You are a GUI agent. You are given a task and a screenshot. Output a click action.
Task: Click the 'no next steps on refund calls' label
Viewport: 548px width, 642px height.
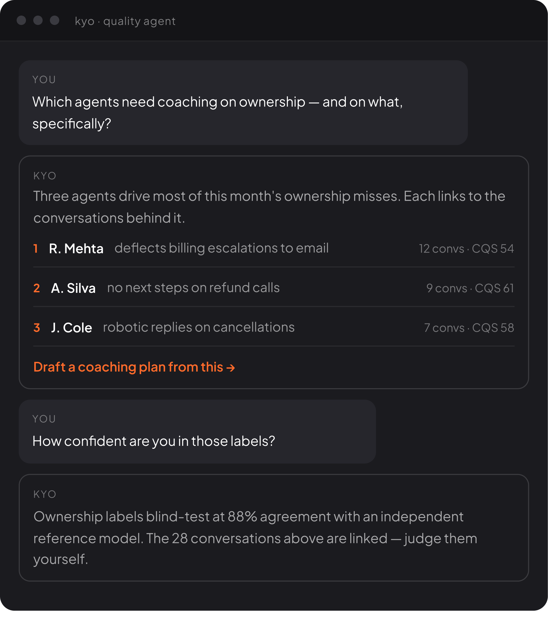click(x=193, y=288)
